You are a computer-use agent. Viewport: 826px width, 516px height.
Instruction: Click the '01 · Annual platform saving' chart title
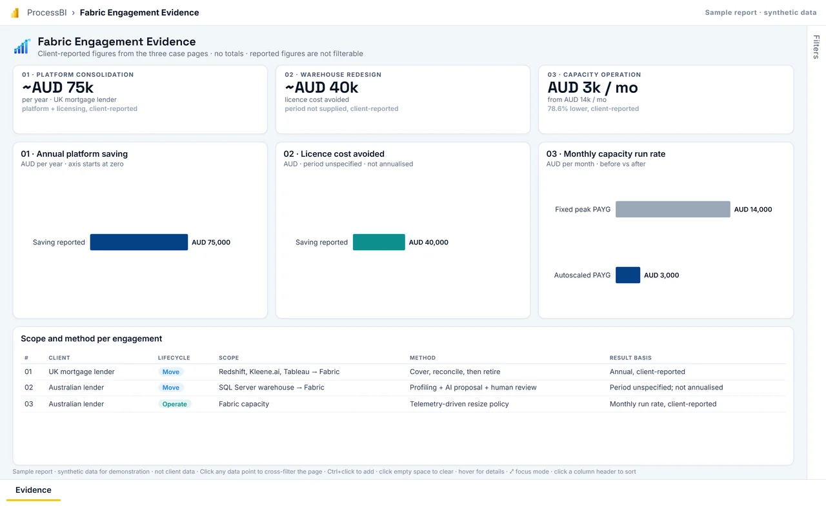(74, 154)
